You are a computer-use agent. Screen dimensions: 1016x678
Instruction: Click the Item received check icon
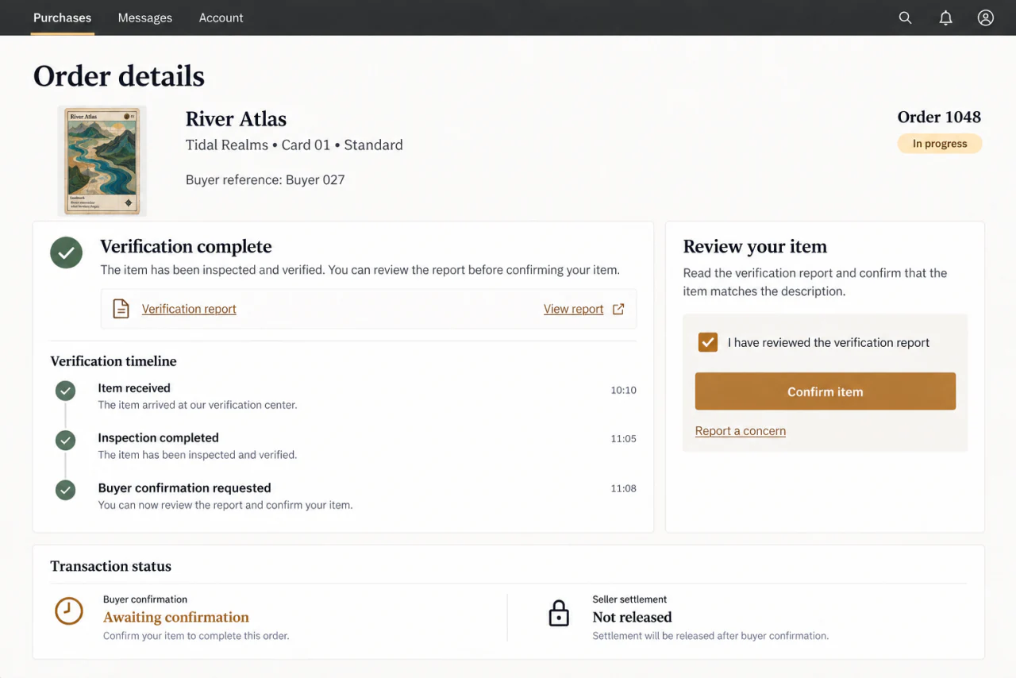65,391
